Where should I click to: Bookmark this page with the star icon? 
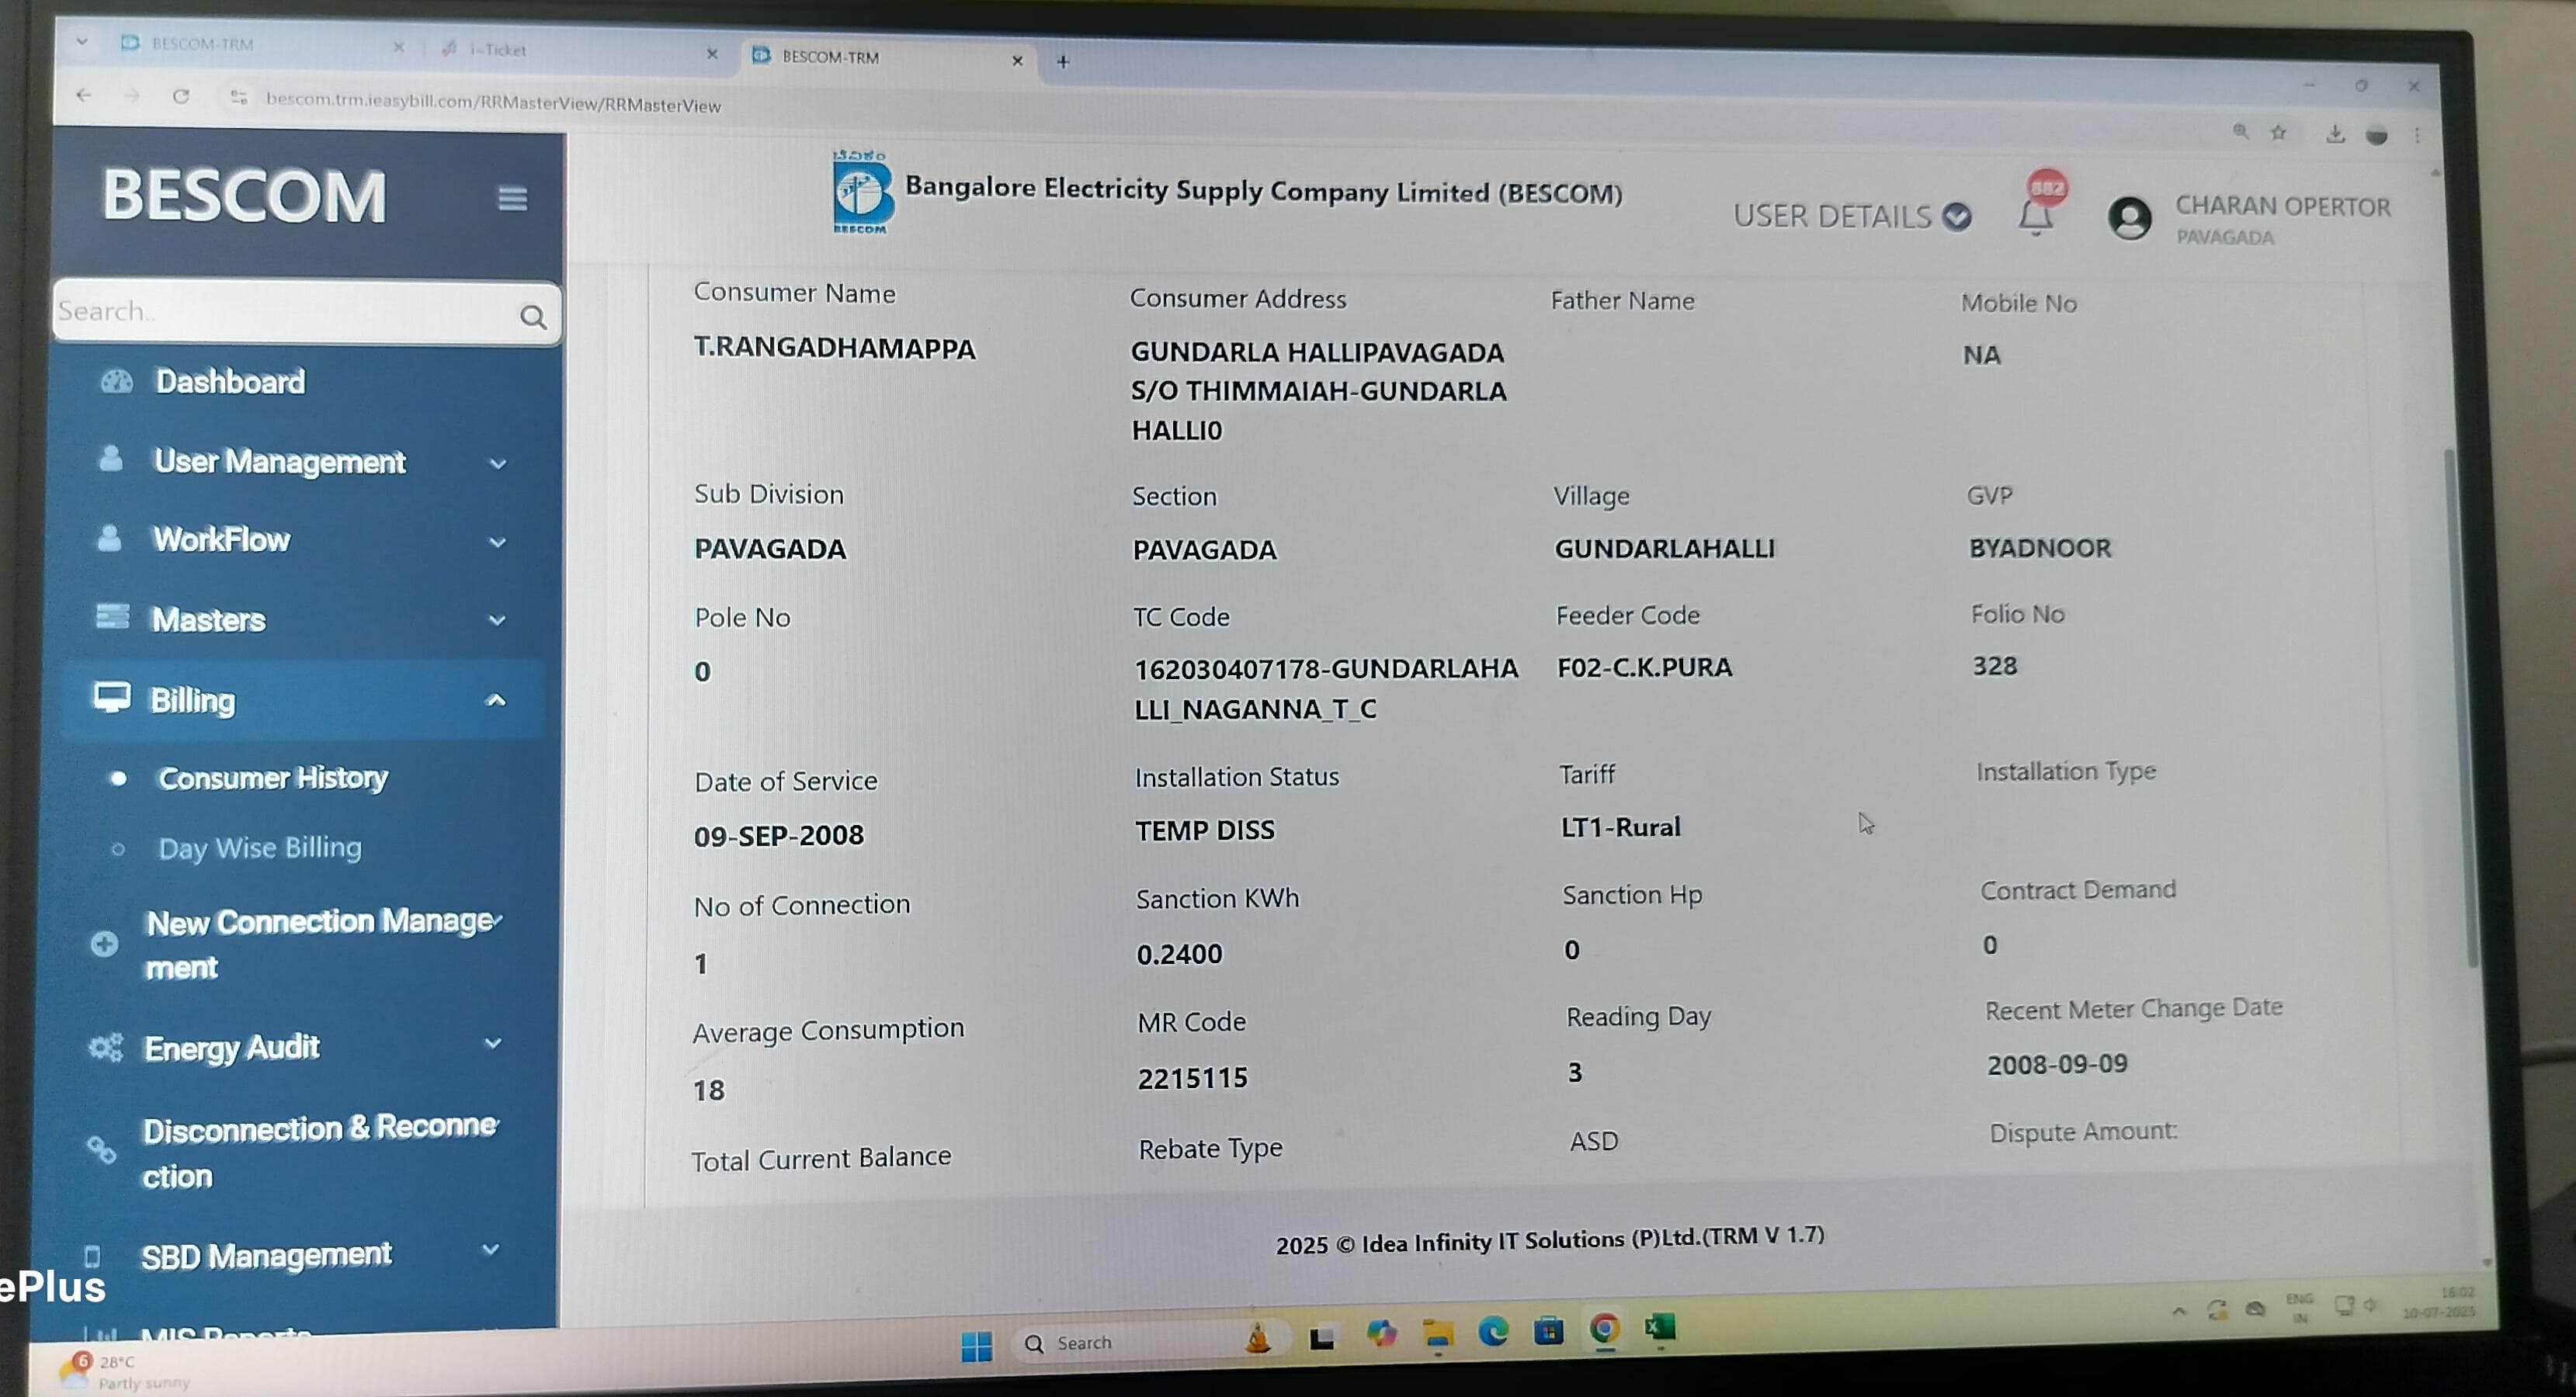2279,132
